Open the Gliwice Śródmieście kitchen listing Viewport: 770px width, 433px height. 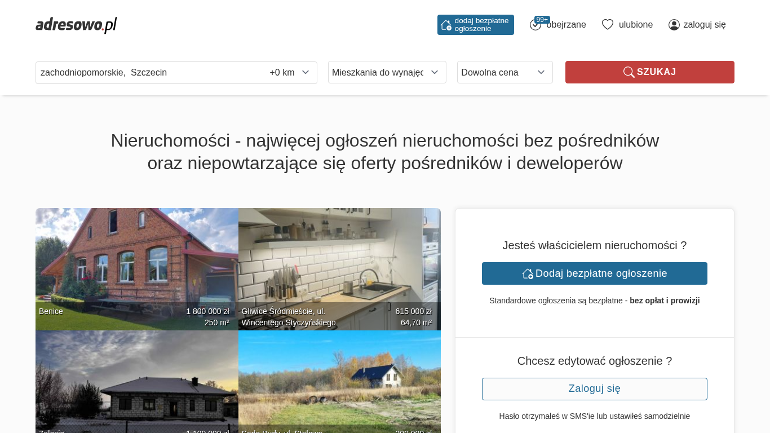[x=339, y=265]
